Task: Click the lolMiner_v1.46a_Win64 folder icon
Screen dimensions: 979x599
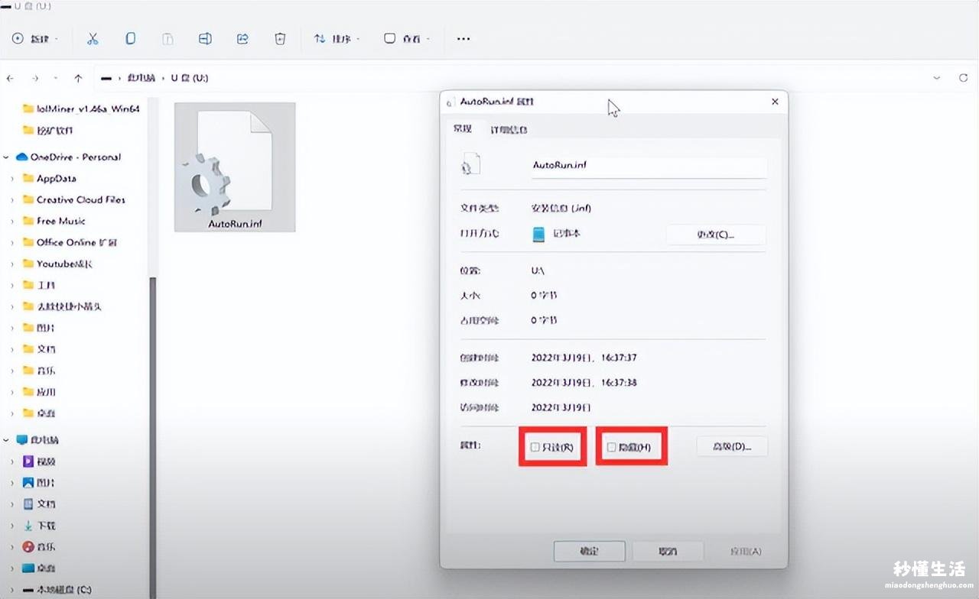Action: 28,108
